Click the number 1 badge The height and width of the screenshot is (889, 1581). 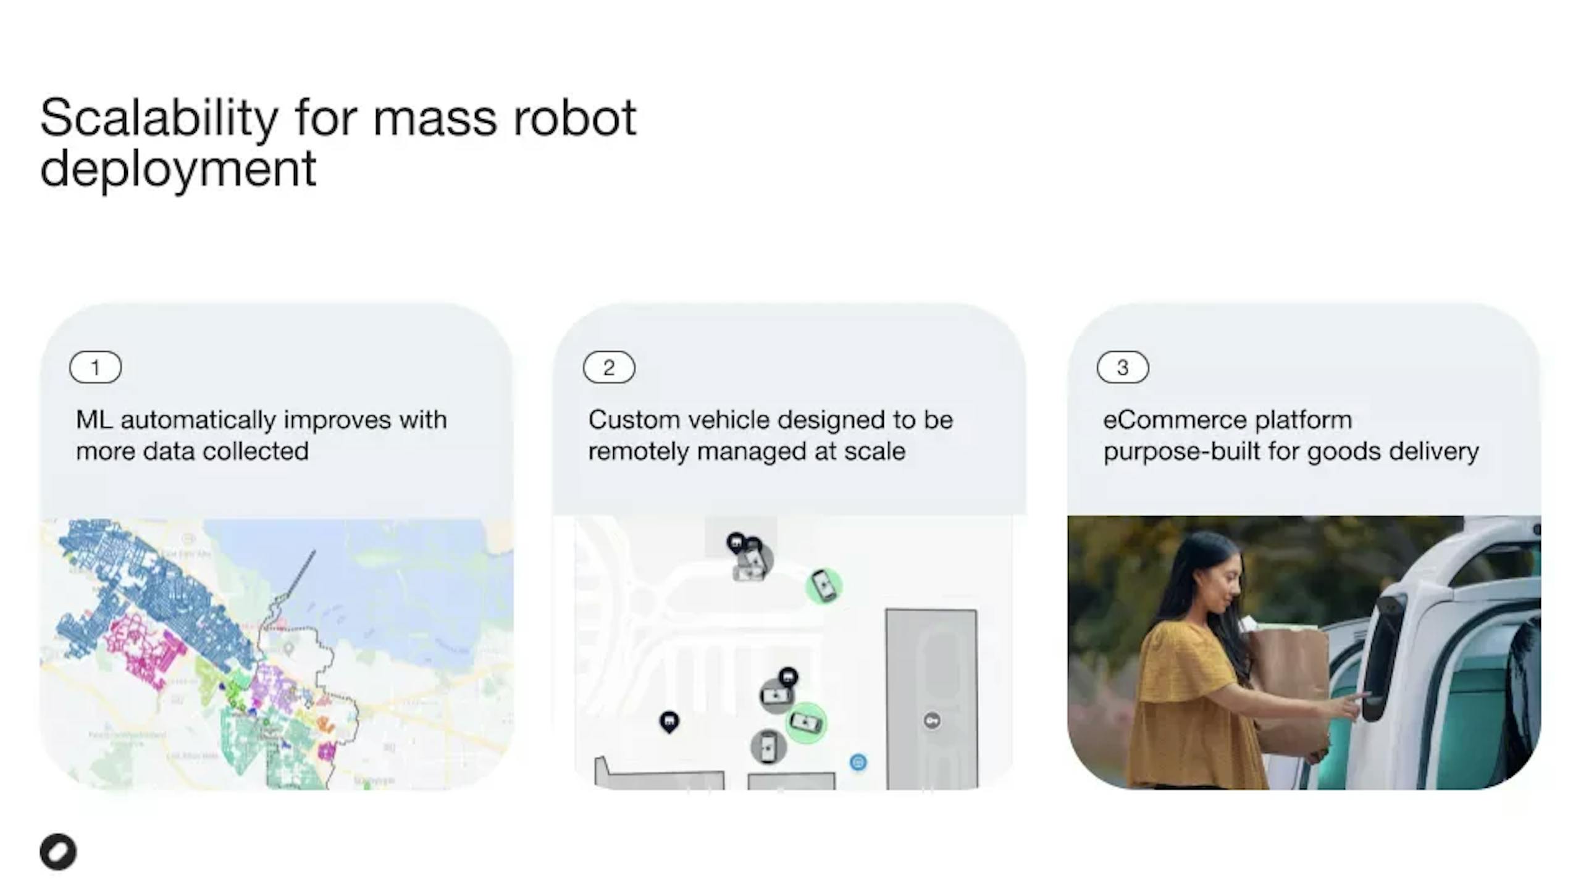click(x=96, y=367)
